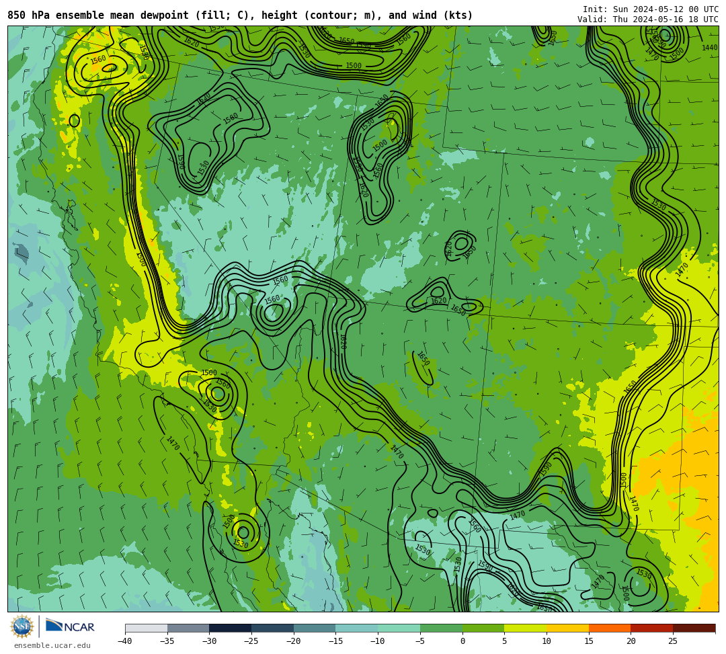Screen dimensions: 726x654
Task: Click the -40 colorbar tick label
Action: [x=124, y=641]
